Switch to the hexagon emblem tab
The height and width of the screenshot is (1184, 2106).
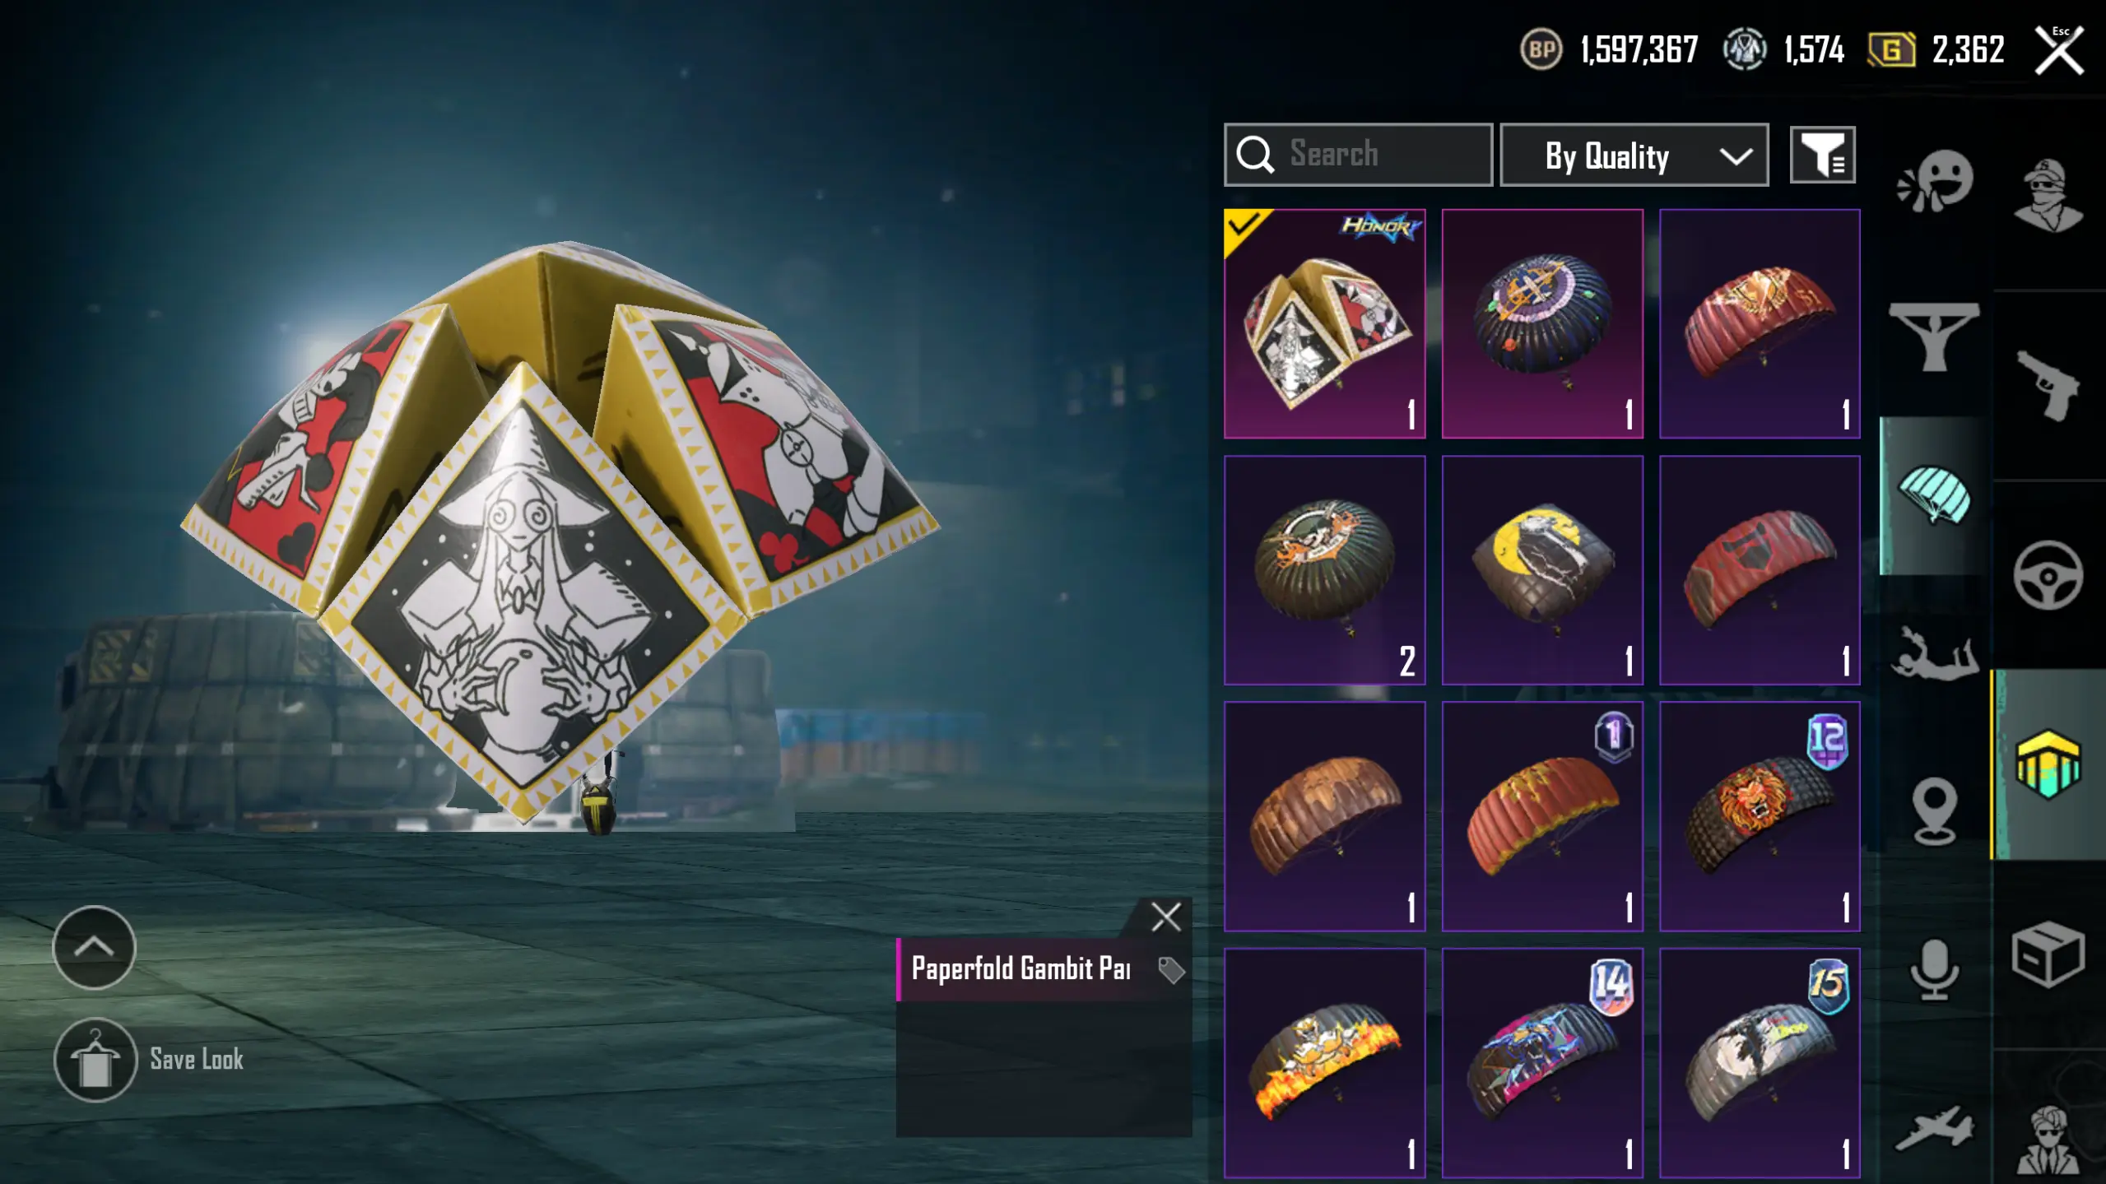(x=2048, y=764)
